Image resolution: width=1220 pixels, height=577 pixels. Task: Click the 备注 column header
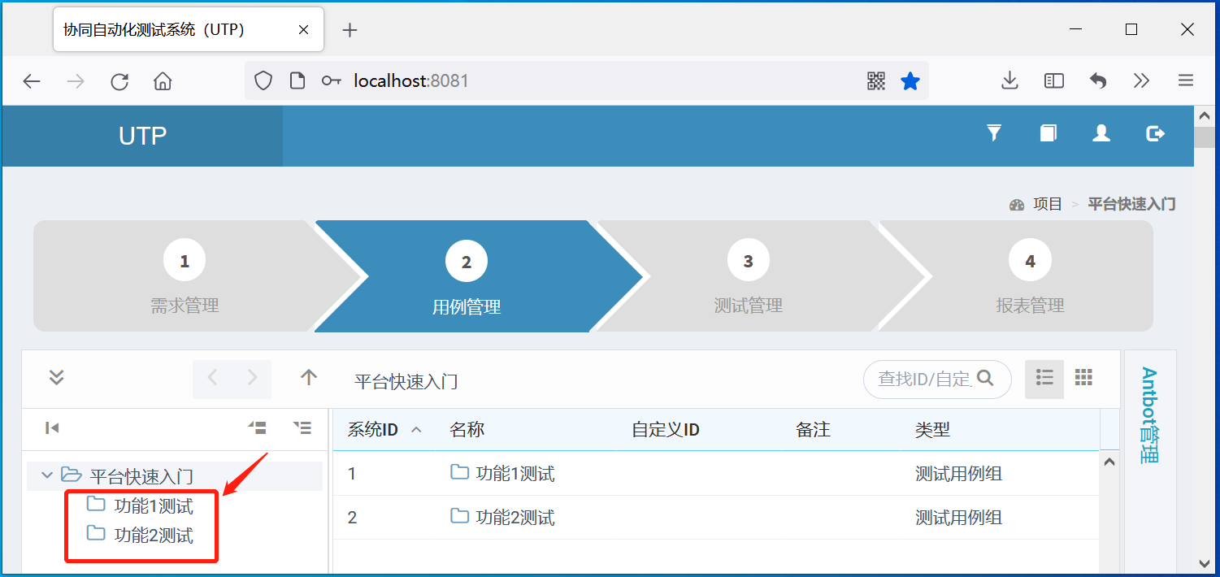point(813,430)
